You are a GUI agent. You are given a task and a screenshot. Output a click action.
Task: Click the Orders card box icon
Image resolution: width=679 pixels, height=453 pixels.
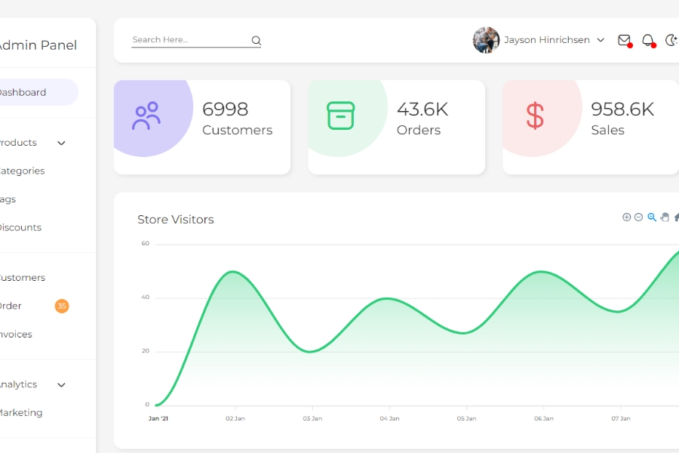point(340,116)
